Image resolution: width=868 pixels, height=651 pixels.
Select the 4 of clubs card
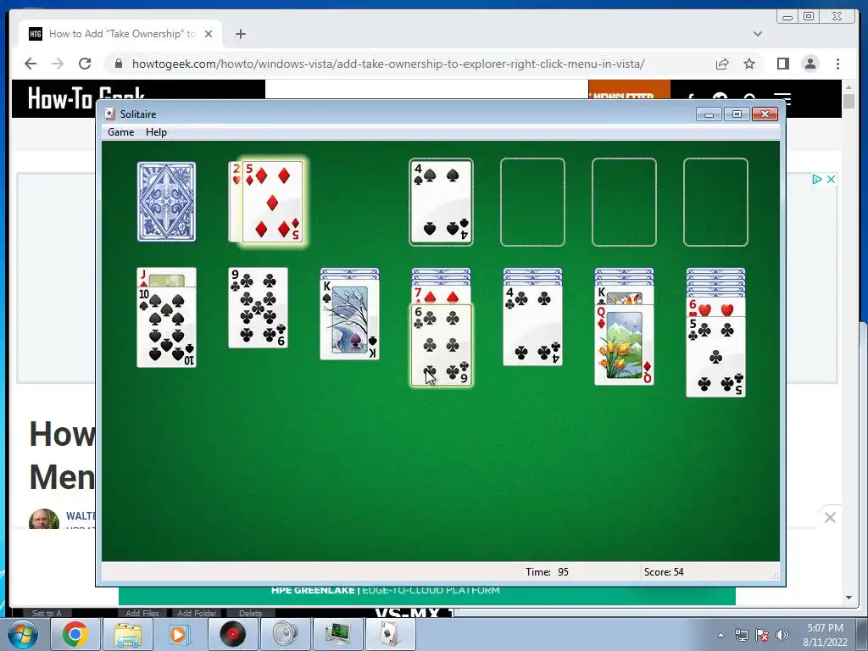(532, 325)
